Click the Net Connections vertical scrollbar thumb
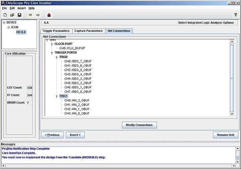Image resolution: width=241 pixels, height=169 pixels. click(232, 78)
